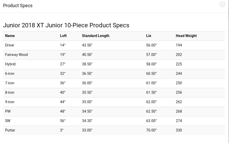Viewport: 229px width, 143px height.
Task: Click the Loft column header
Action: pyautogui.click(x=63, y=36)
